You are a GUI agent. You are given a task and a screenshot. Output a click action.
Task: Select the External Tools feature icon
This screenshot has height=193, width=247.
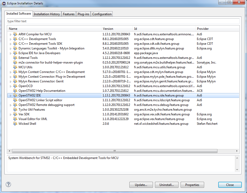click(x=15, y=58)
